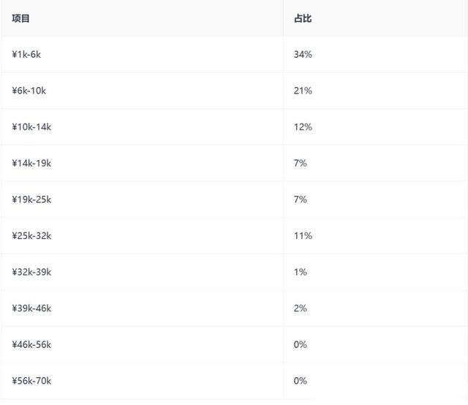The image size is (468, 405).
Task: Select the ¥1k-6k row label
Action: tap(31, 54)
